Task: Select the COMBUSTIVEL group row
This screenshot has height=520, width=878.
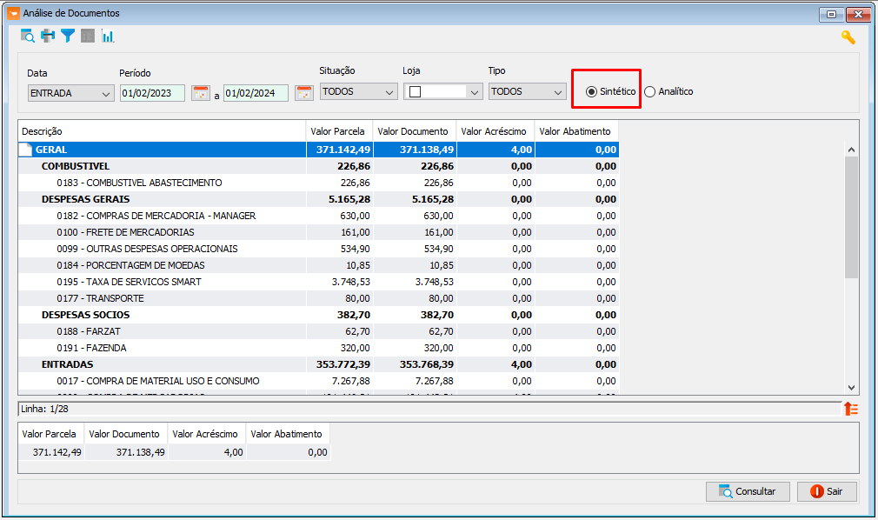Action: [x=318, y=166]
